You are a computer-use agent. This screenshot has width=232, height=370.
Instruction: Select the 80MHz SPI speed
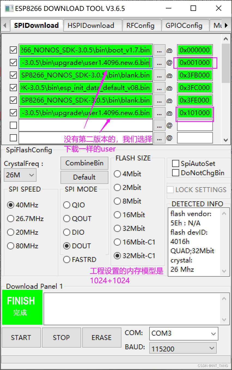coord(10,246)
